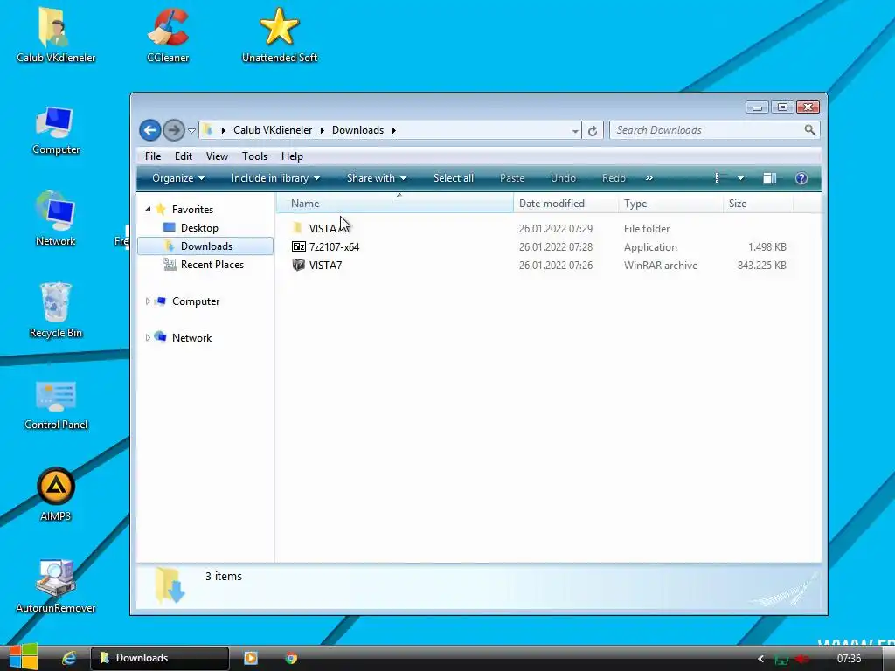Viewport: 895px width, 671px height.
Task: Sort by the Size column header
Action: [x=758, y=203]
